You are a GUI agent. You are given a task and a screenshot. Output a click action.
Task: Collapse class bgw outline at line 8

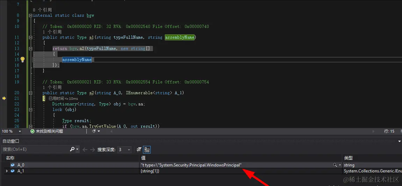coord(31,15)
